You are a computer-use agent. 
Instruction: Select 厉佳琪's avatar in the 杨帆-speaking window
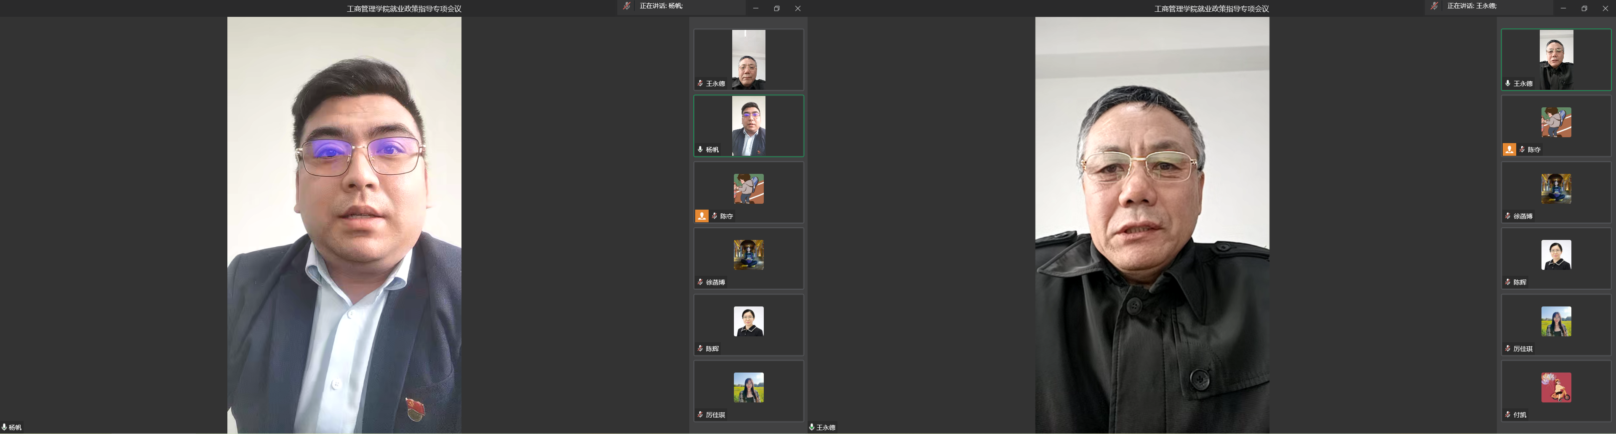[x=748, y=388]
